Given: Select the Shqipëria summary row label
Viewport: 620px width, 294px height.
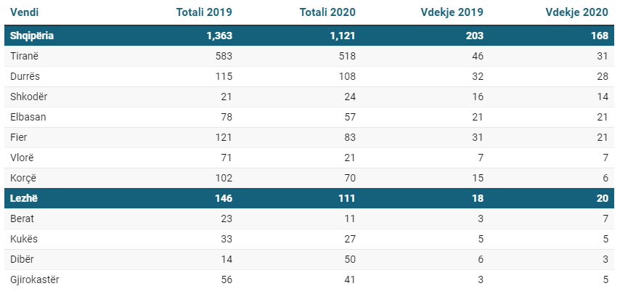Looking at the screenshot, I should click(32, 35).
